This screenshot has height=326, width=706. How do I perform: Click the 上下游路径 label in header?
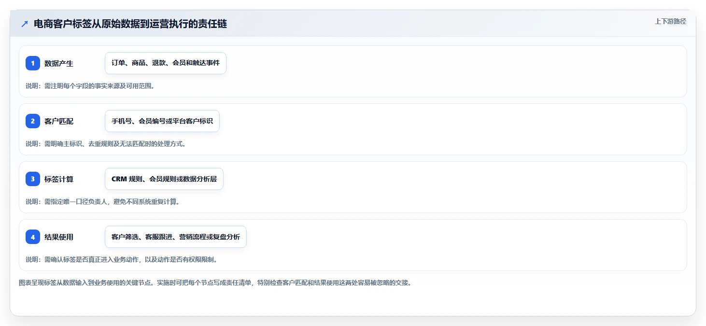click(670, 21)
